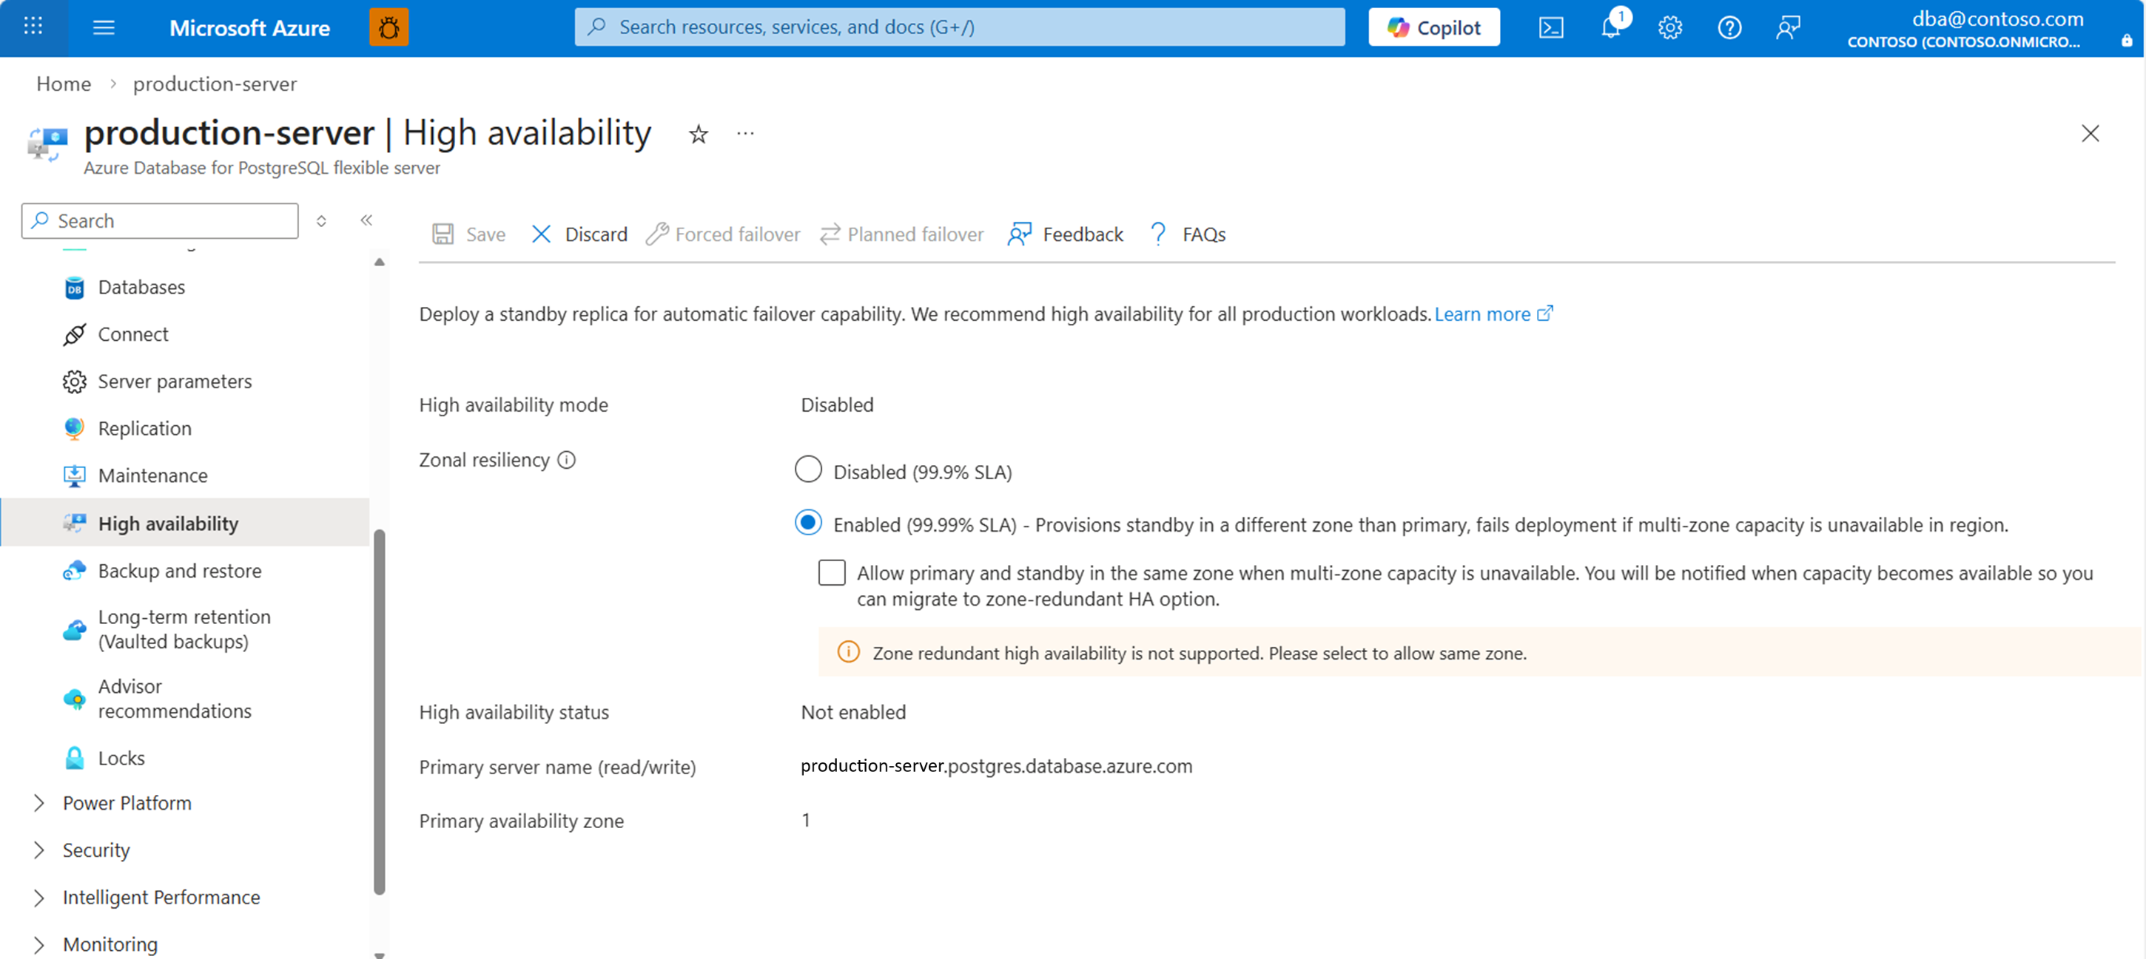Image resolution: width=2146 pixels, height=959 pixels.
Task: Click the Discard button
Action: click(579, 234)
